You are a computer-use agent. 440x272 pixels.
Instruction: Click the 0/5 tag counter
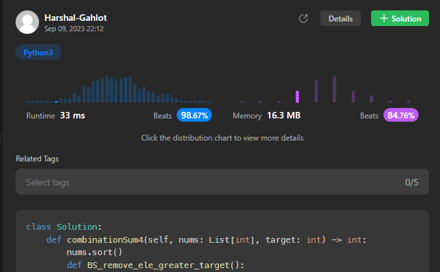coord(411,182)
